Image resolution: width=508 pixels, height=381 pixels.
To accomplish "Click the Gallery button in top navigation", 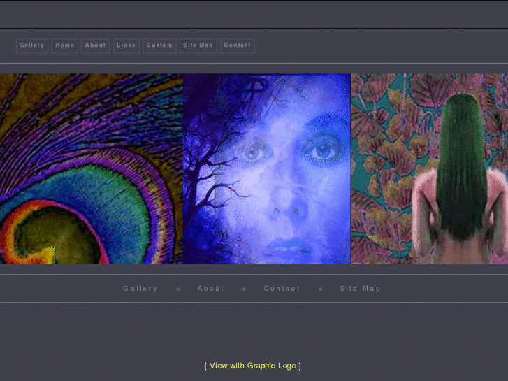I will [32, 45].
